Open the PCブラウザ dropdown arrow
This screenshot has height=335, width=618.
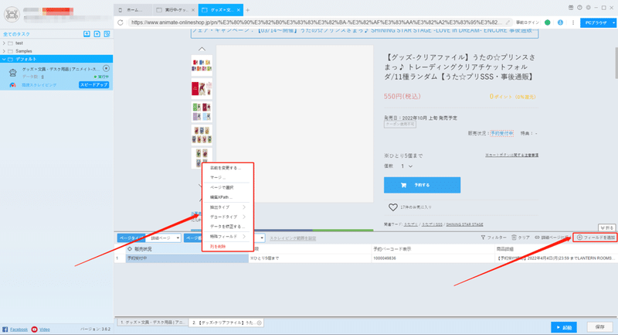click(613, 23)
